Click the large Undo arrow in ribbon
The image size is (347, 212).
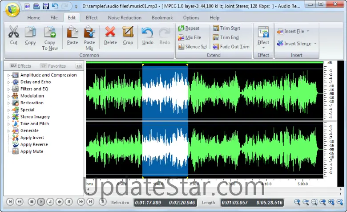(x=147, y=32)
